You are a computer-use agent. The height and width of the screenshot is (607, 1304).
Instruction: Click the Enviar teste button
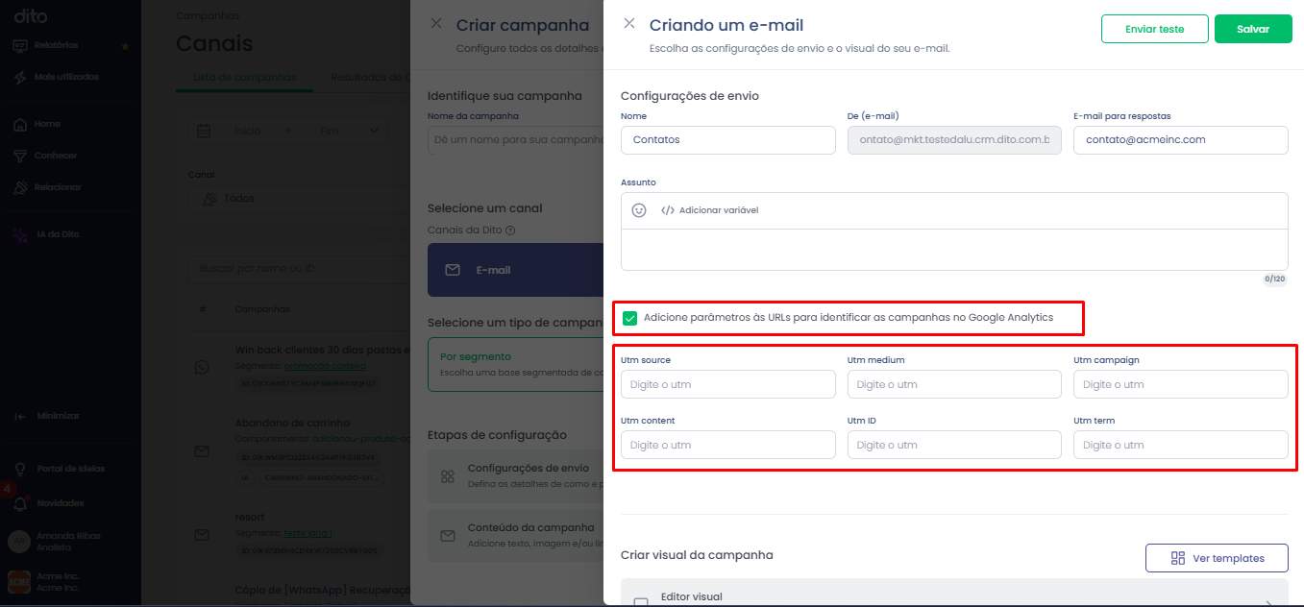1154,29
